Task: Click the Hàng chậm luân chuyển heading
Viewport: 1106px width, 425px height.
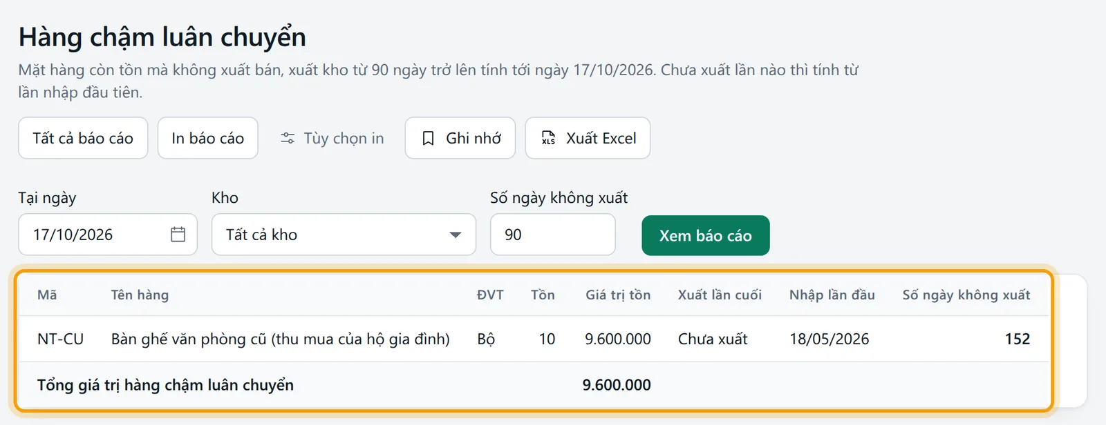Action: coord(162,37)
